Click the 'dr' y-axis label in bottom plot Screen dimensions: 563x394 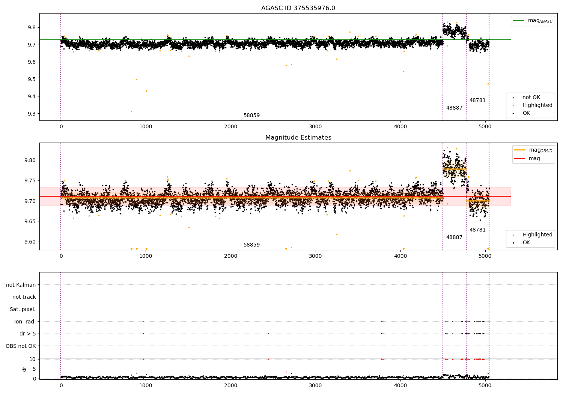[x=24, y=369]
